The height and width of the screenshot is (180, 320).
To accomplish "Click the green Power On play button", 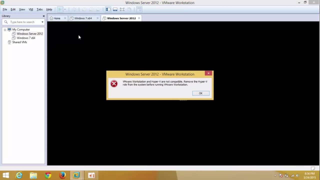I will point(60,9).
